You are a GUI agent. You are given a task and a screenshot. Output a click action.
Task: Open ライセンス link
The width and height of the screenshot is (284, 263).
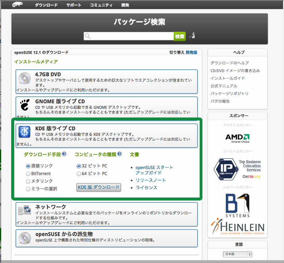click(147, 187)
